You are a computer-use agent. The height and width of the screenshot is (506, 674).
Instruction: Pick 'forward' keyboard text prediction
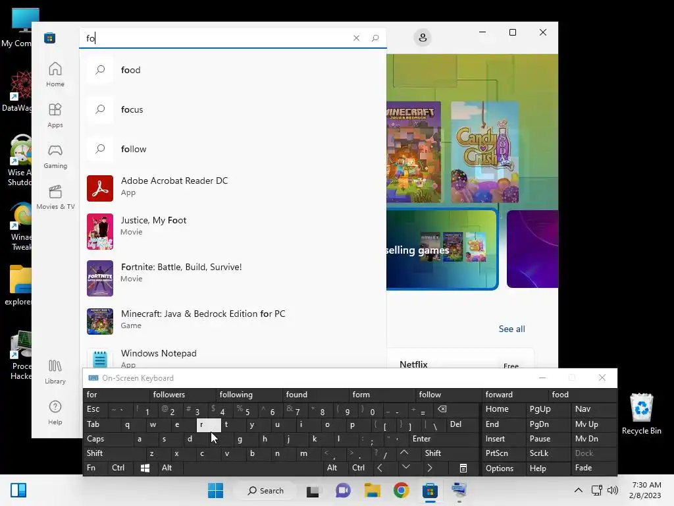[515, 395]
